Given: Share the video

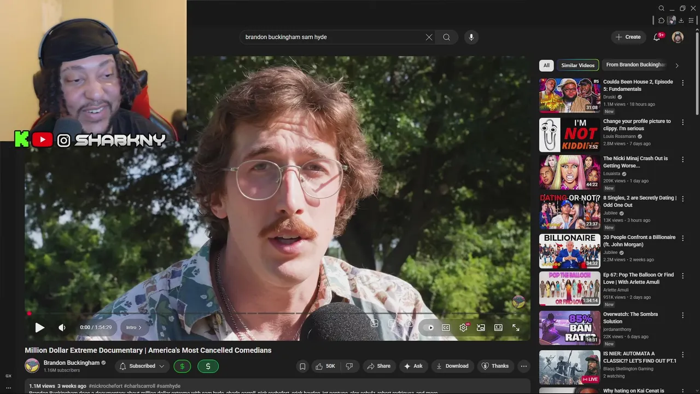Looking at the screenshot, I should point(379,366).
